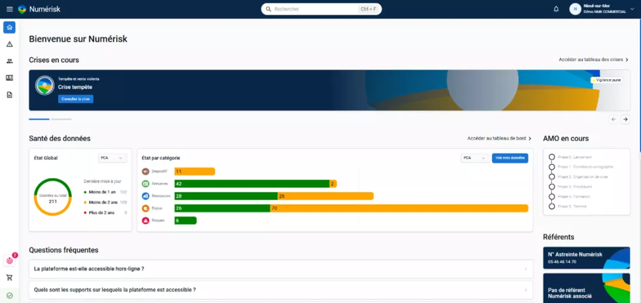The height and width of the screenshot is (303, 641).
Task: Click the Annuaires green bar showing 42
Action: tap(252, 184)
